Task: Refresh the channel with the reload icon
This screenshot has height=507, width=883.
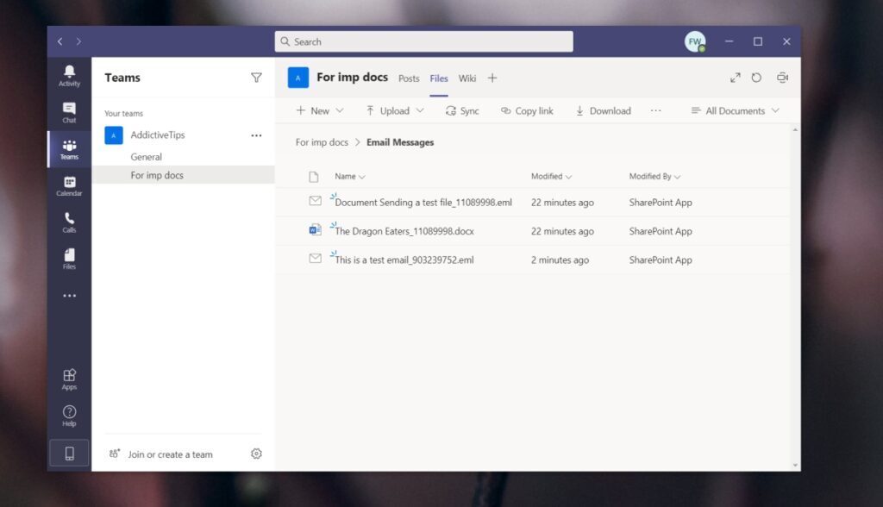Action: click(x=756, y=78)
